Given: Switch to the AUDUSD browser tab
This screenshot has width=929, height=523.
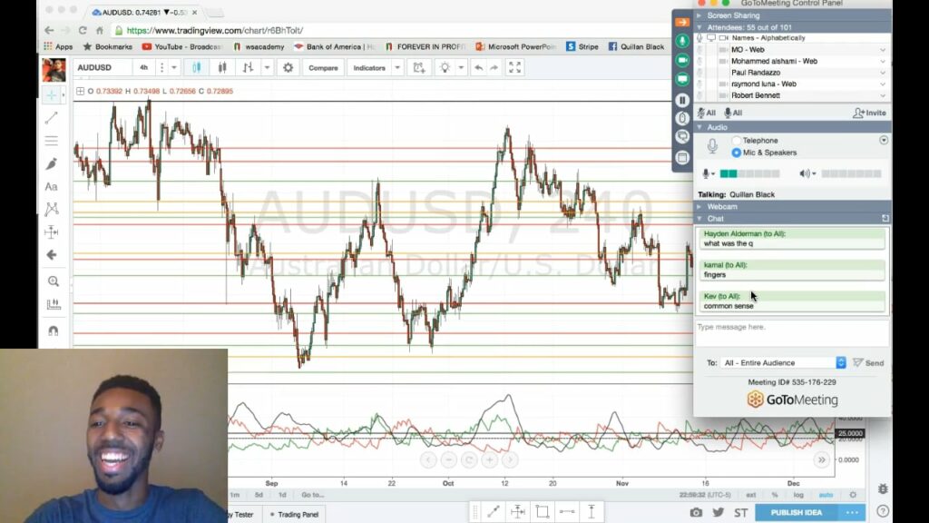Looking at the screenshot, I should (x=143, y=12).
